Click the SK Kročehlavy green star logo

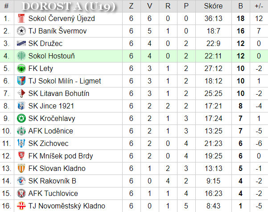pyautogui.click(x=21, y=118)
